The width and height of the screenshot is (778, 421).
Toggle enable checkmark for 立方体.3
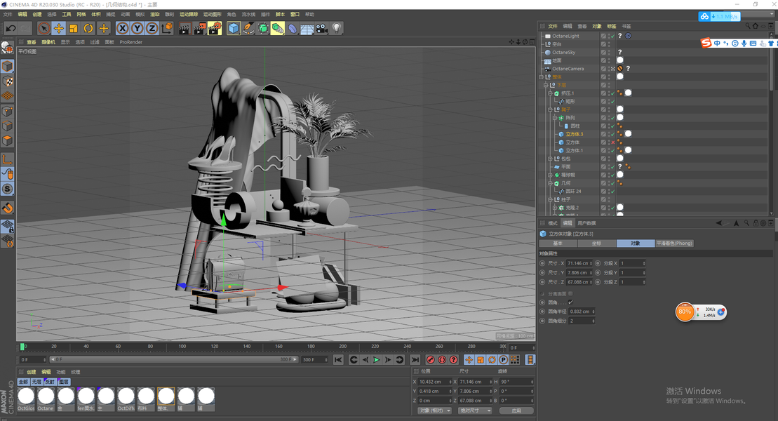pyautogui.click(x=612, y=134)
